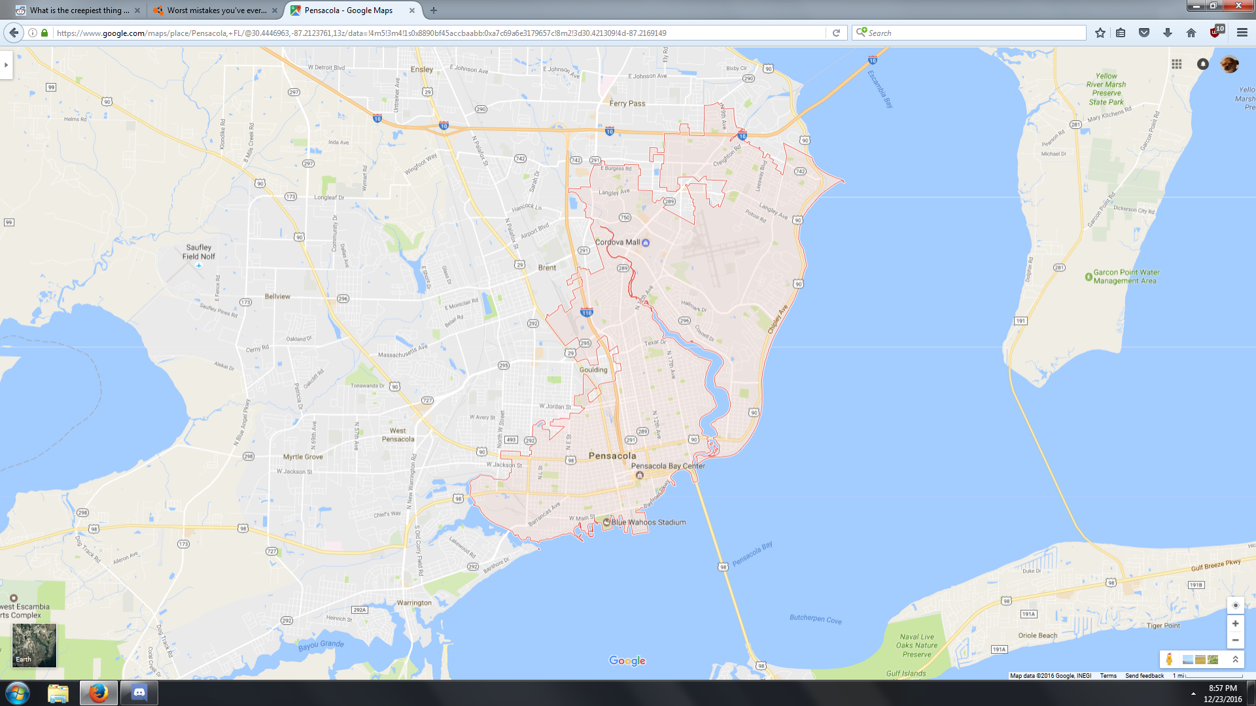The image size is (1256, 706).
Task: Zoom out of the map
Action: click(x=1235, y=640)
